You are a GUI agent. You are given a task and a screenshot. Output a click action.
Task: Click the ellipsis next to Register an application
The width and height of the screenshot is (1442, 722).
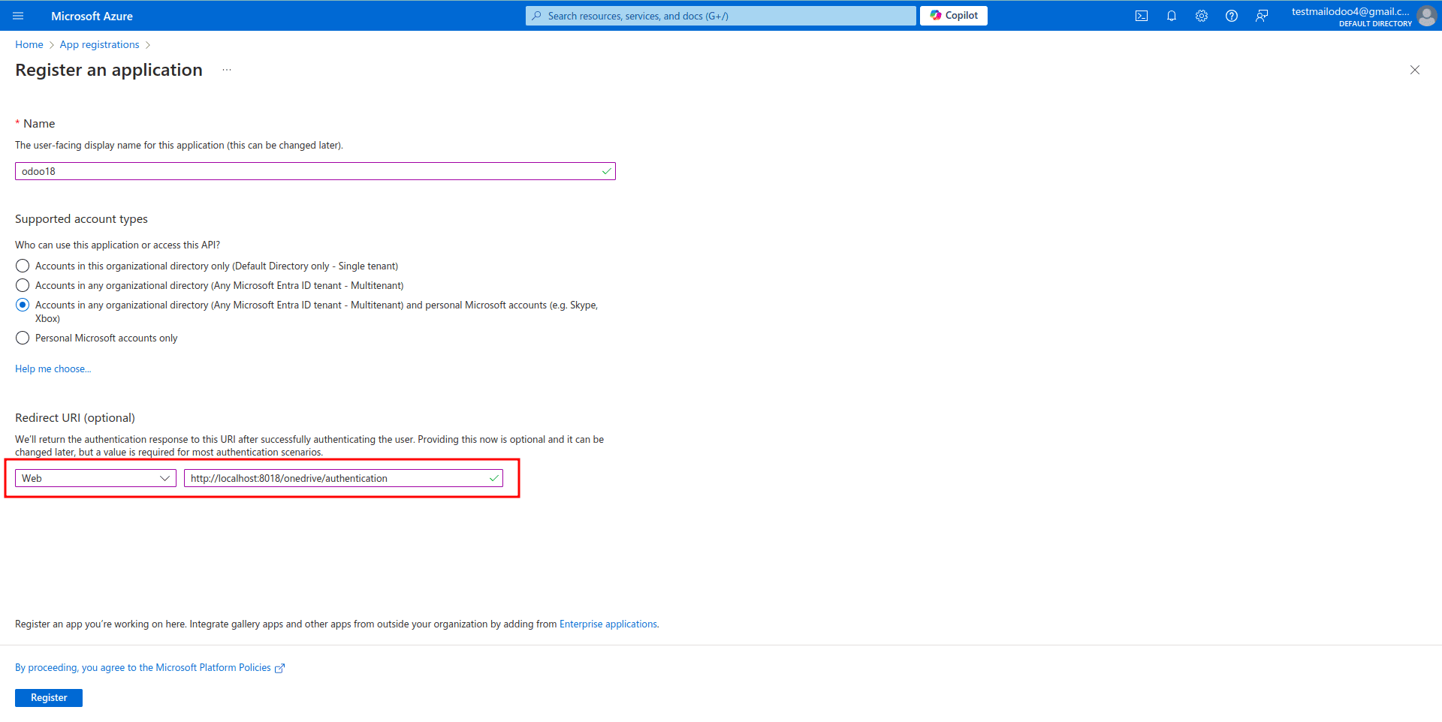[x=227, y=70]
